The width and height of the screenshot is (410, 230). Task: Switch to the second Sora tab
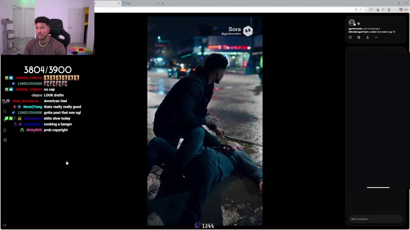(140, 3)
